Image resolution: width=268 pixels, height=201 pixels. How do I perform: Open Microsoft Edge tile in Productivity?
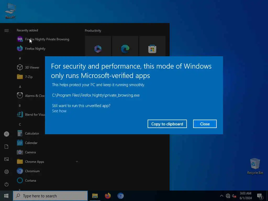click(x=125, y=46)
